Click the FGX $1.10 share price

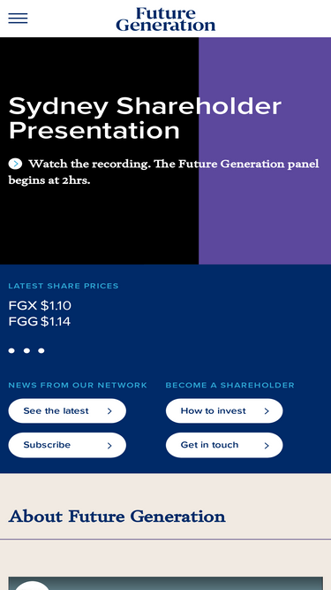pos(40,305)
